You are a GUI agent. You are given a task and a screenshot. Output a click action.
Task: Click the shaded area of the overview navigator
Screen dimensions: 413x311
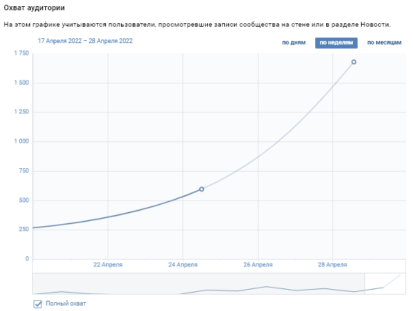pyautogui.click(x=198, y=284)
